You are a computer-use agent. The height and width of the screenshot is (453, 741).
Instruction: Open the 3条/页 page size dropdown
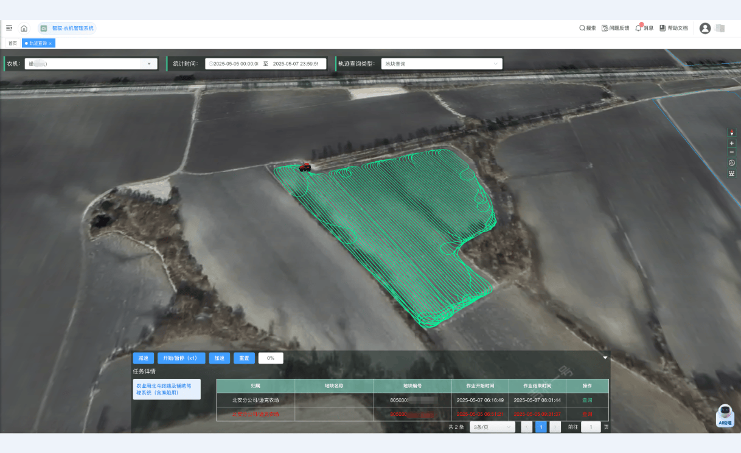pos(492,427)
